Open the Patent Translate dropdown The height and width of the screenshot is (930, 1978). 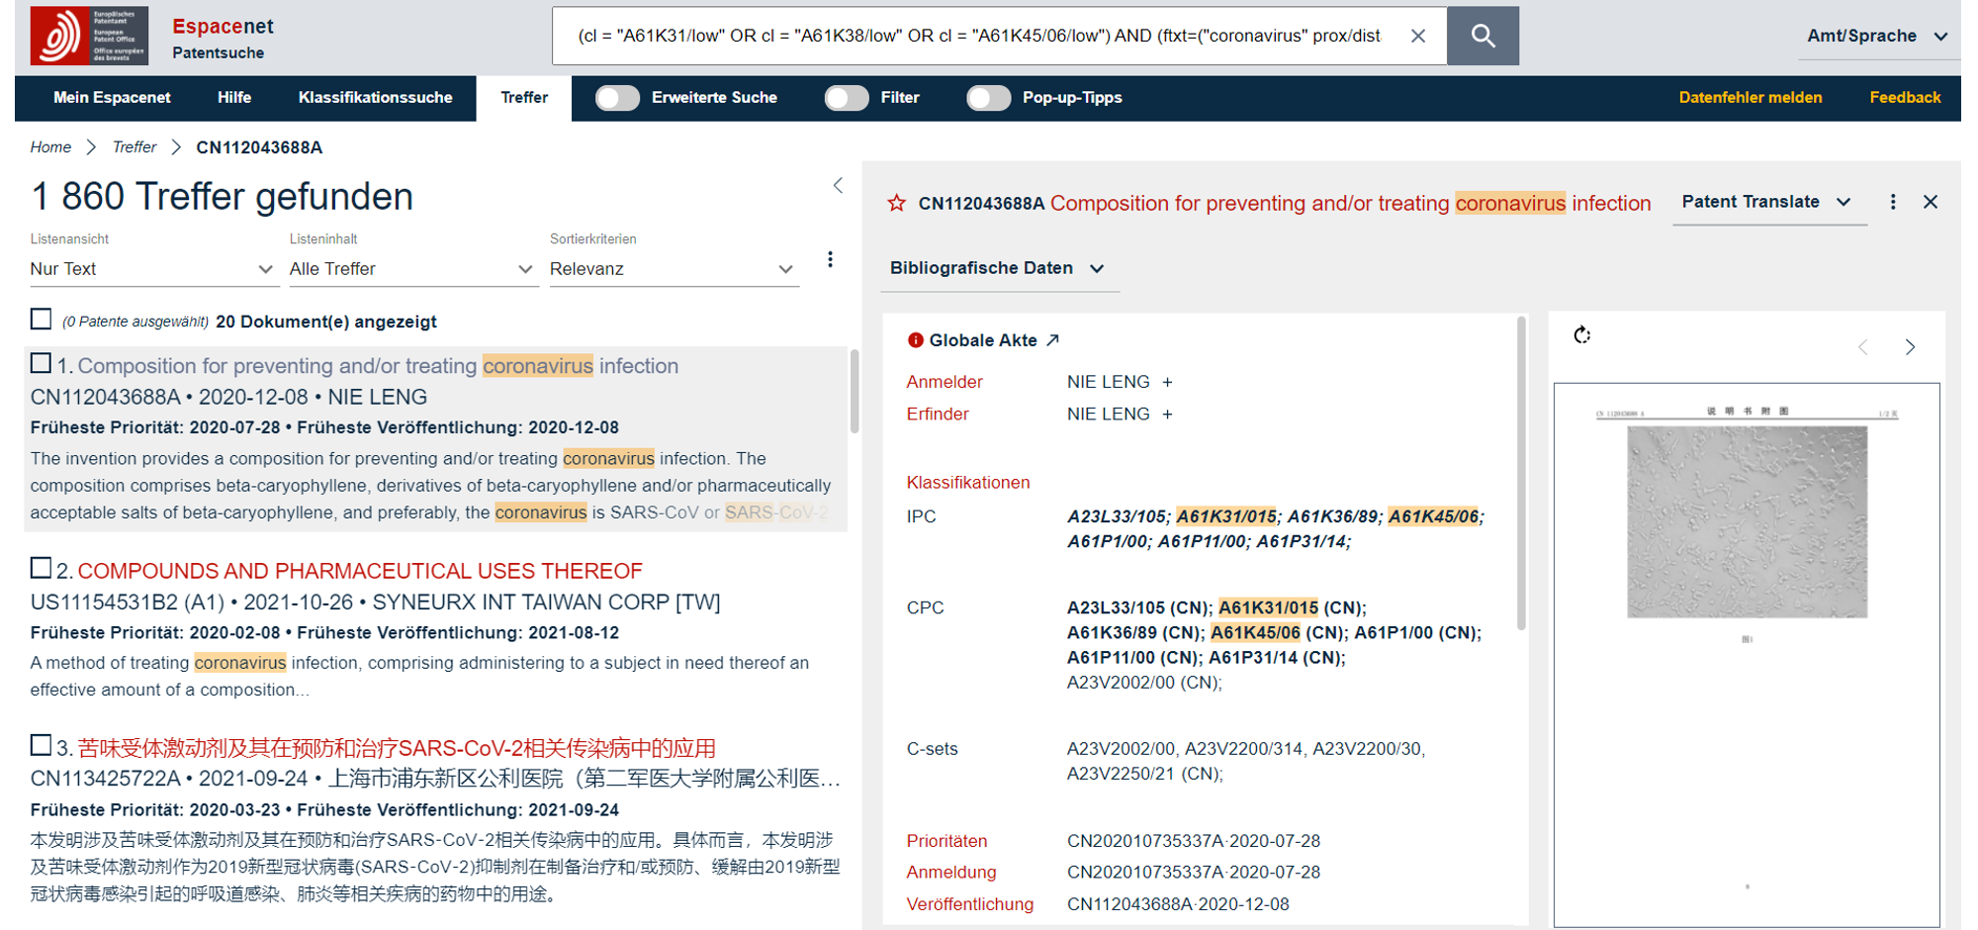(x=1766, y=202)
